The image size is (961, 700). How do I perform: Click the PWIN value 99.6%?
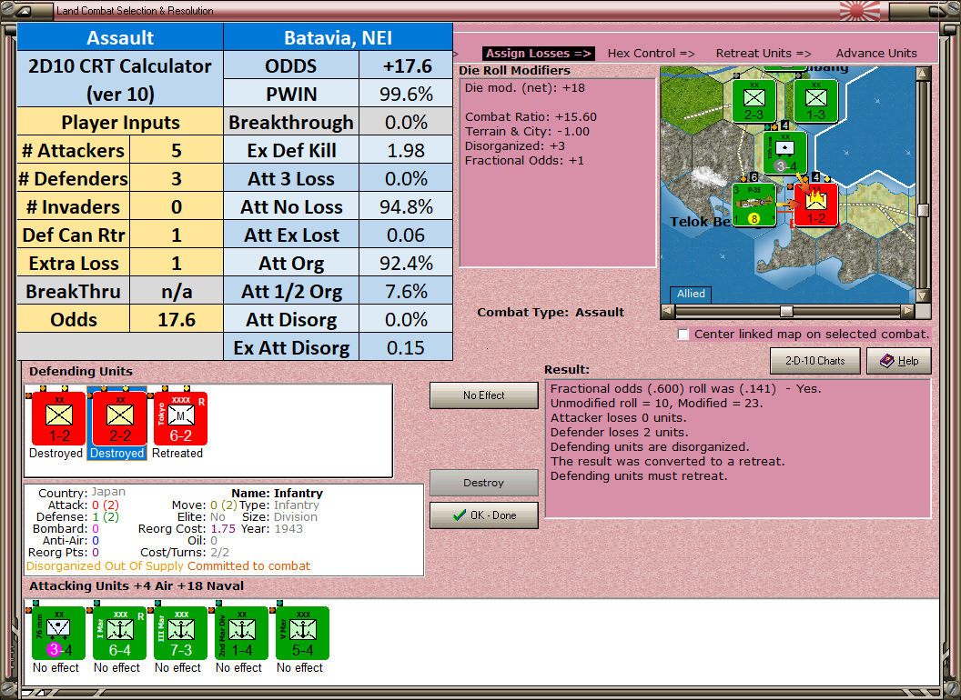pyautogui.click(x=406, y=95)
